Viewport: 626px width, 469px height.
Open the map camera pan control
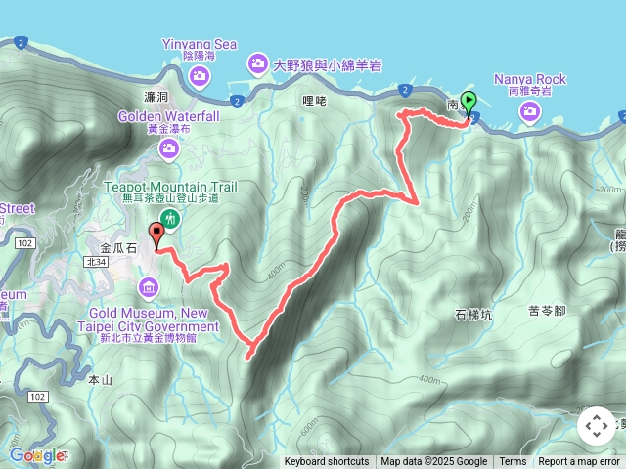pyautogui.click(x=597, y=426)
